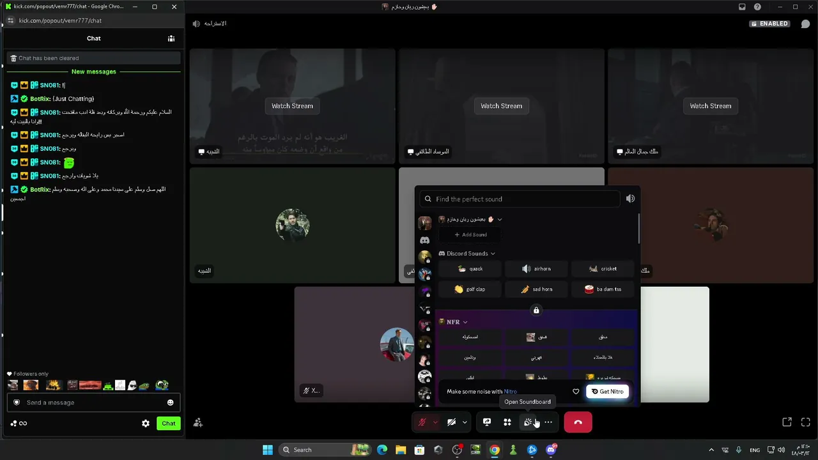Click the avatar in the green-tinted video tile
Image resolution: width=818 pixels, height=460 pixels.
click(293, 225)
